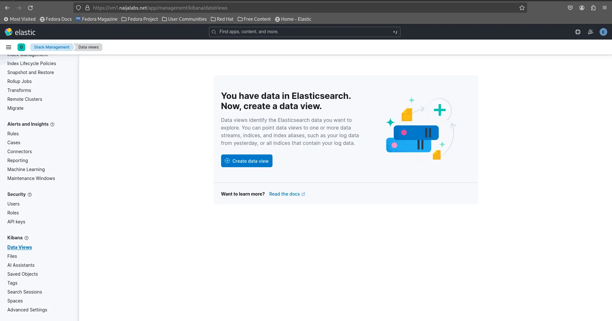612x321 pixels.
Task: Click the Create data view button
Action: (x=247, y=161)
